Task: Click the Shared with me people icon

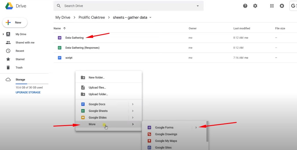Action: pyautogui.click(x=8, y=42)
